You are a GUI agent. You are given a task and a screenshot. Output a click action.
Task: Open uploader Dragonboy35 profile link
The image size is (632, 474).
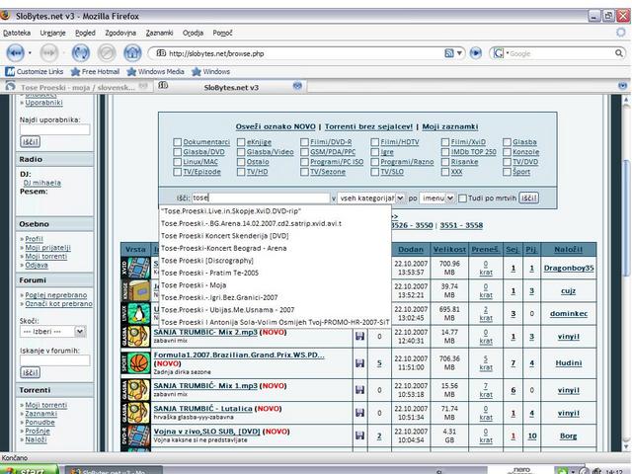(x=569, y=268)
